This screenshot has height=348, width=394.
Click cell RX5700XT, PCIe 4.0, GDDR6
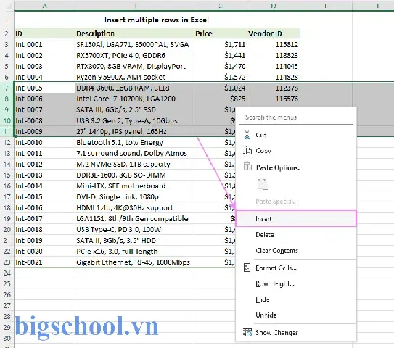coord(134,55)
